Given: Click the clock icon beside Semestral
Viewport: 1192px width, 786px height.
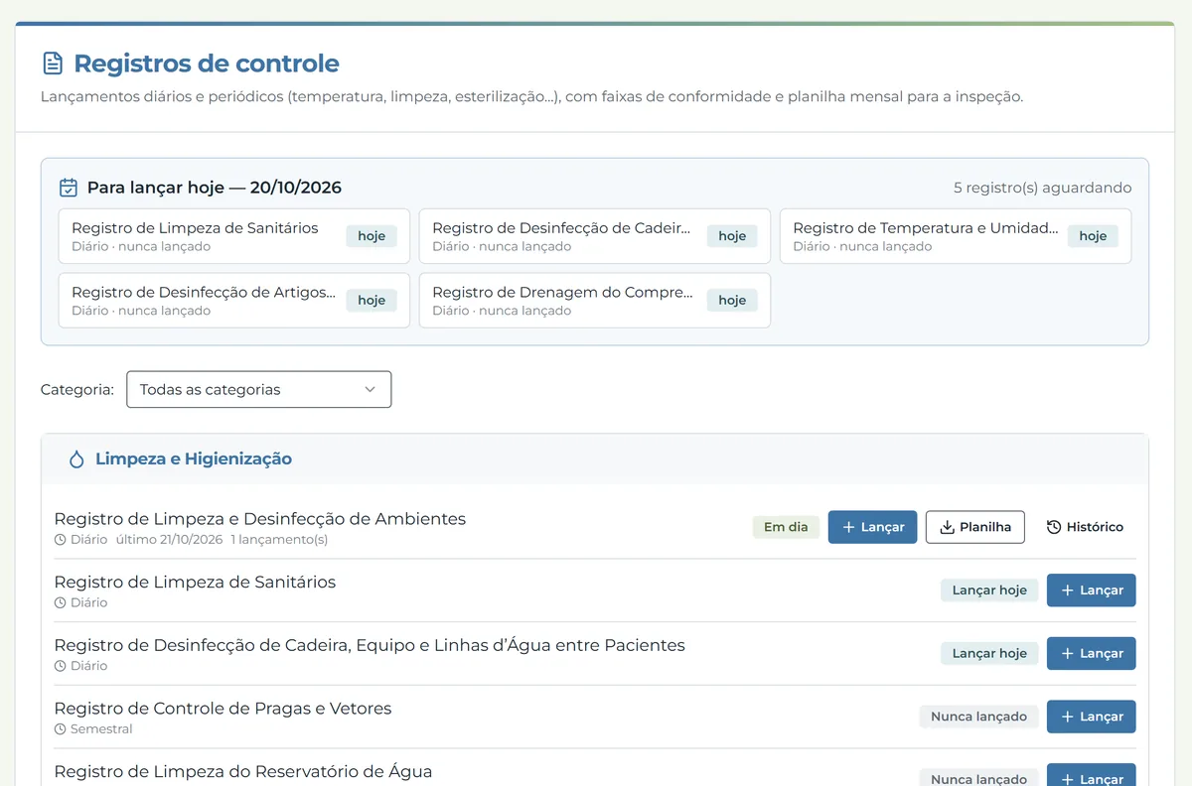Looking at the screenshot, I should [x=60, y=729].
